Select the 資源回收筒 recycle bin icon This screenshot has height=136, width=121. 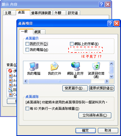click(96, 66)
